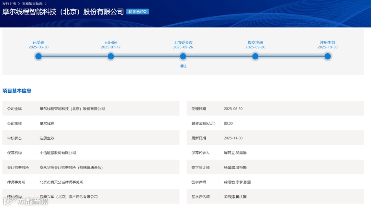
Task: Click the 会计师事务所 field label
Action: coord(18,167)
